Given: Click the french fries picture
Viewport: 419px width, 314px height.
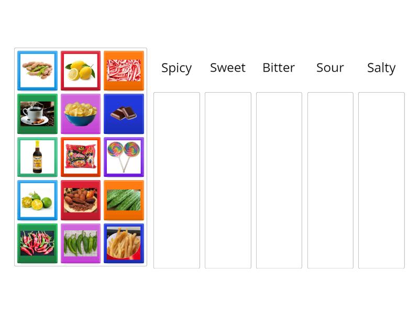Looking at the screenshot, I should coord(124,242).
